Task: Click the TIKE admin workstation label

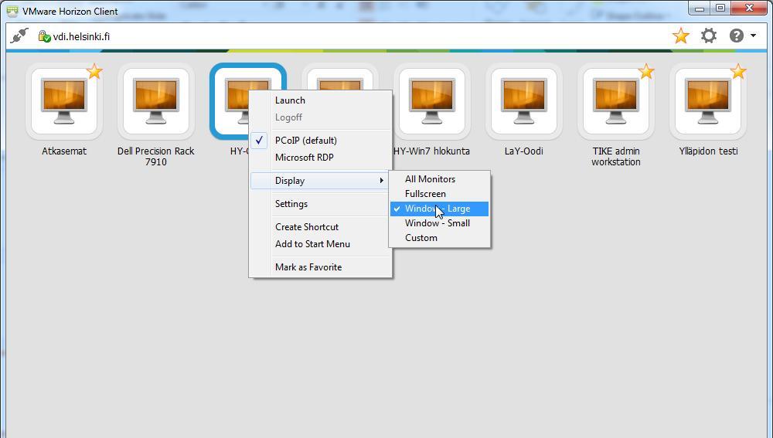Action: 616,157
